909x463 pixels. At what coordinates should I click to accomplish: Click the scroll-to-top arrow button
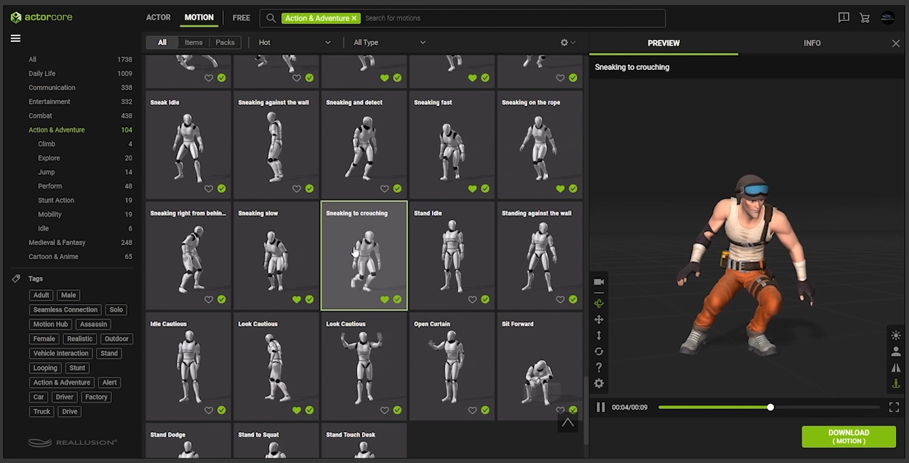pos(567,422)
